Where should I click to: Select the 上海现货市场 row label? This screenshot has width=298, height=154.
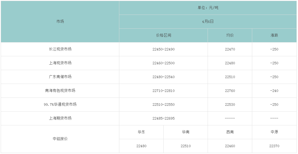[x=60, y=63]
